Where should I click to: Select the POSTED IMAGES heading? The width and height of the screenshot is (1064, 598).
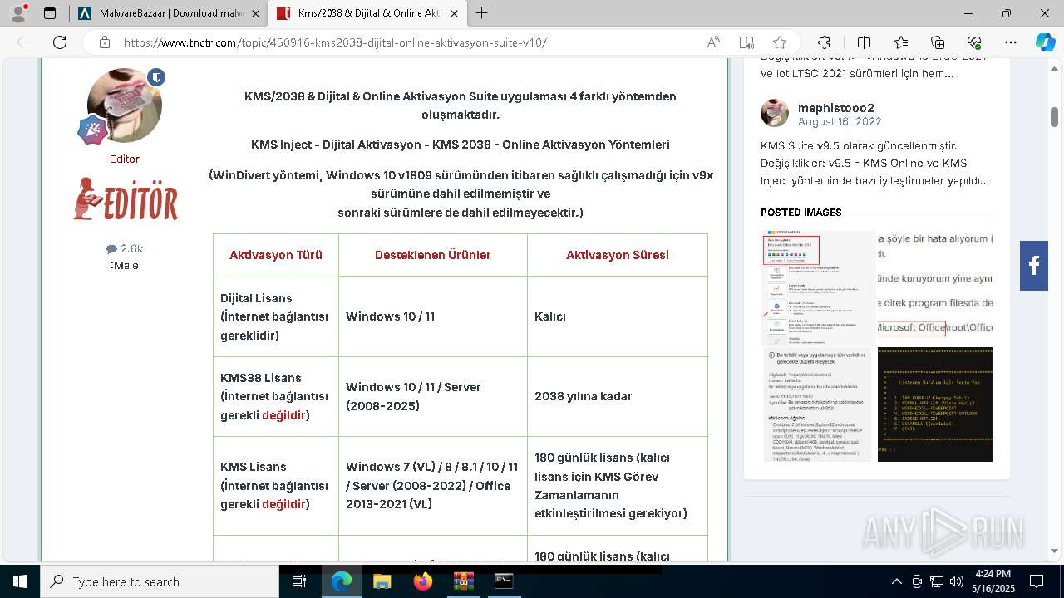pyautogui.click(x=801, y=213)
